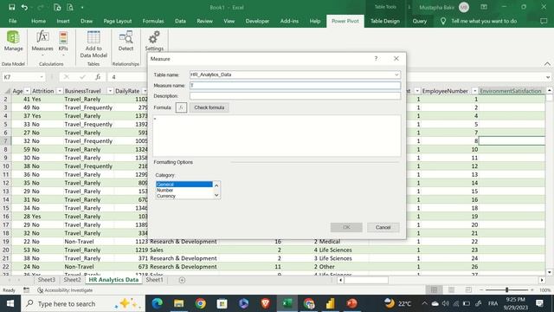554x312 pixels.
Task: Open Power BI from taskbar
Action: pos(330,303)
